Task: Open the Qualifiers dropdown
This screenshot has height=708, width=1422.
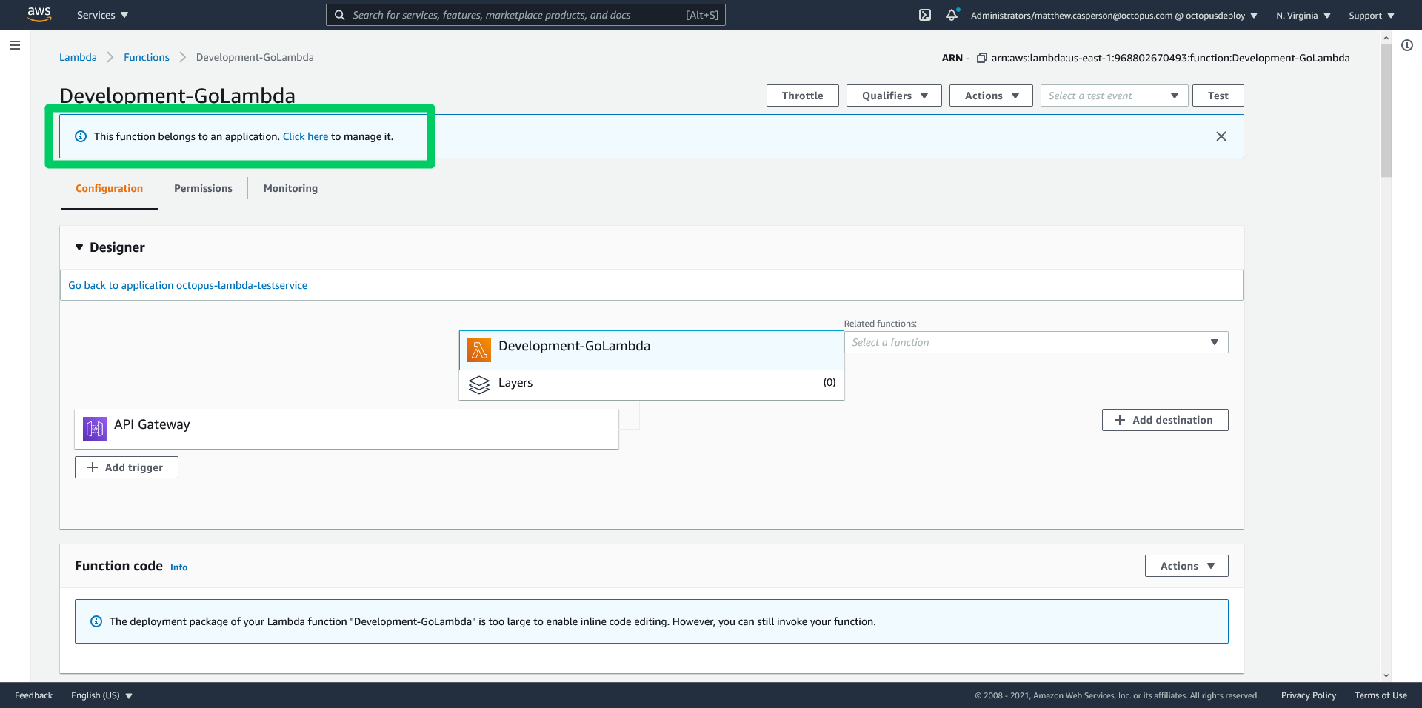Action: 894,96
